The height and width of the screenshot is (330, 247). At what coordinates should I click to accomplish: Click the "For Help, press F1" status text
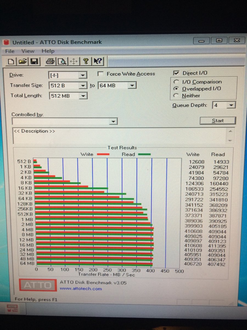click(x=36, y=299)
